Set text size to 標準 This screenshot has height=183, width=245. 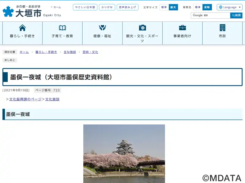point(164,7)
